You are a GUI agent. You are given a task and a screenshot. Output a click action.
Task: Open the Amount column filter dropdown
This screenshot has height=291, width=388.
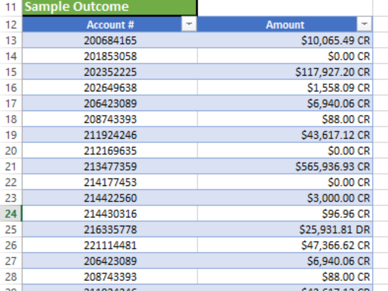[364, 24]
